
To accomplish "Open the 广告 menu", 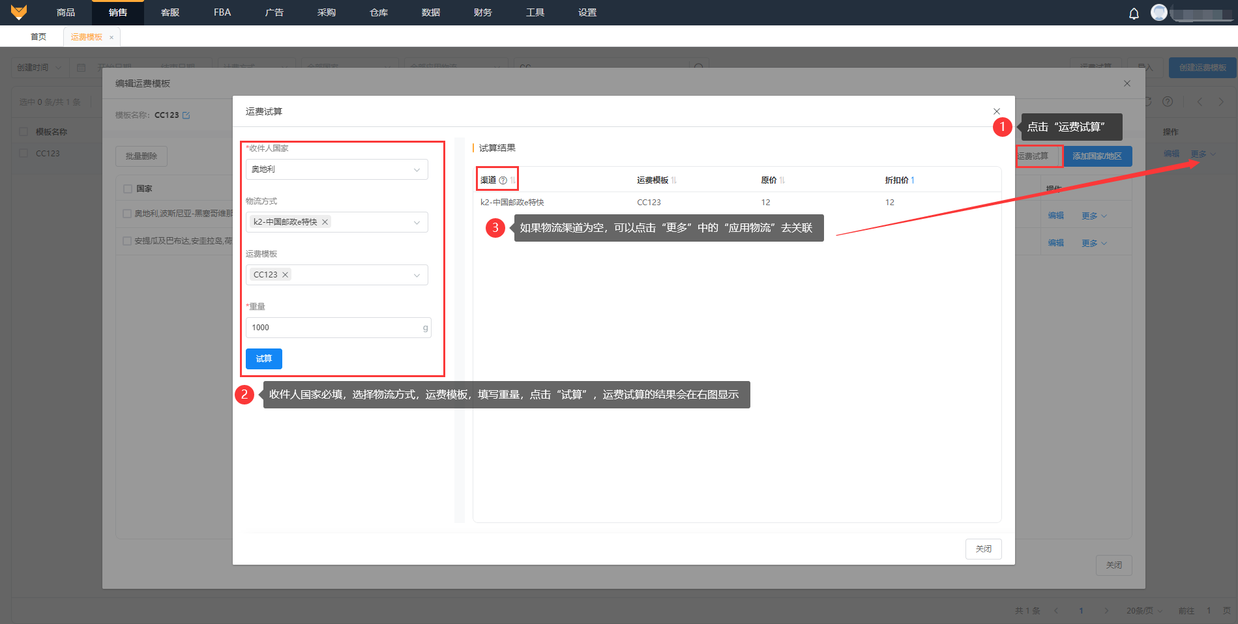I will pos(274,12).
